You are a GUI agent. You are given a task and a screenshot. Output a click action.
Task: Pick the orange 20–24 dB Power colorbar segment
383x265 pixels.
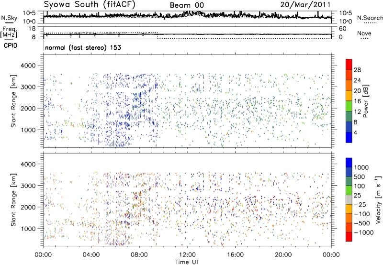tap(349, 85)
